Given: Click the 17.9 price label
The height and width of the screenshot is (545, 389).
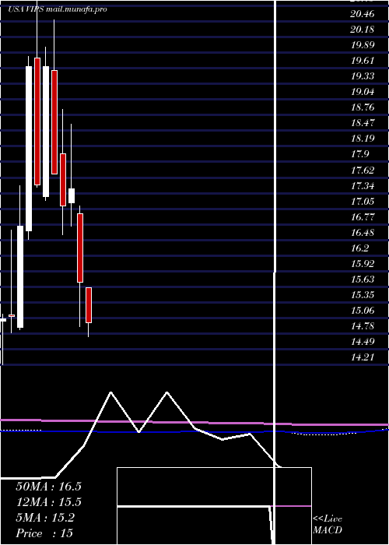Looking at the screenshot, I should click(360, 154).
